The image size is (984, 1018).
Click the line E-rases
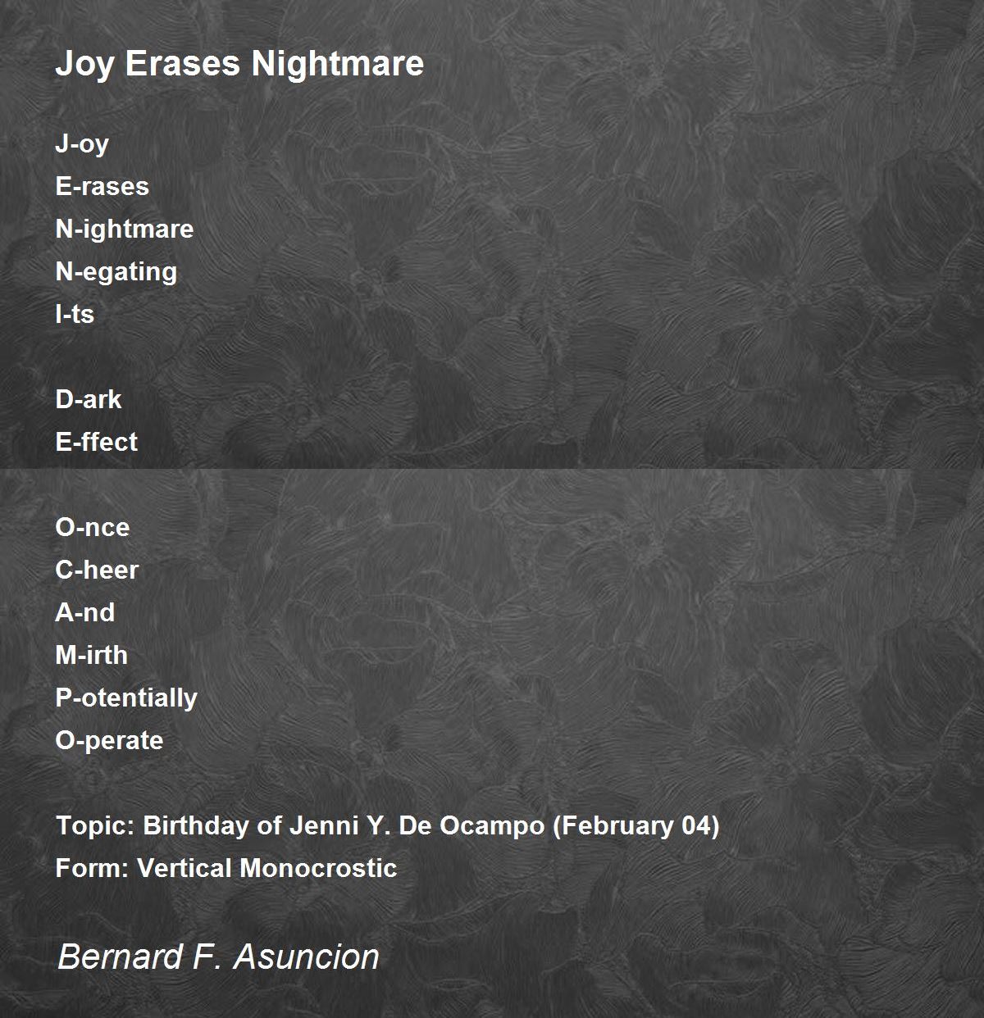(102, 186)
